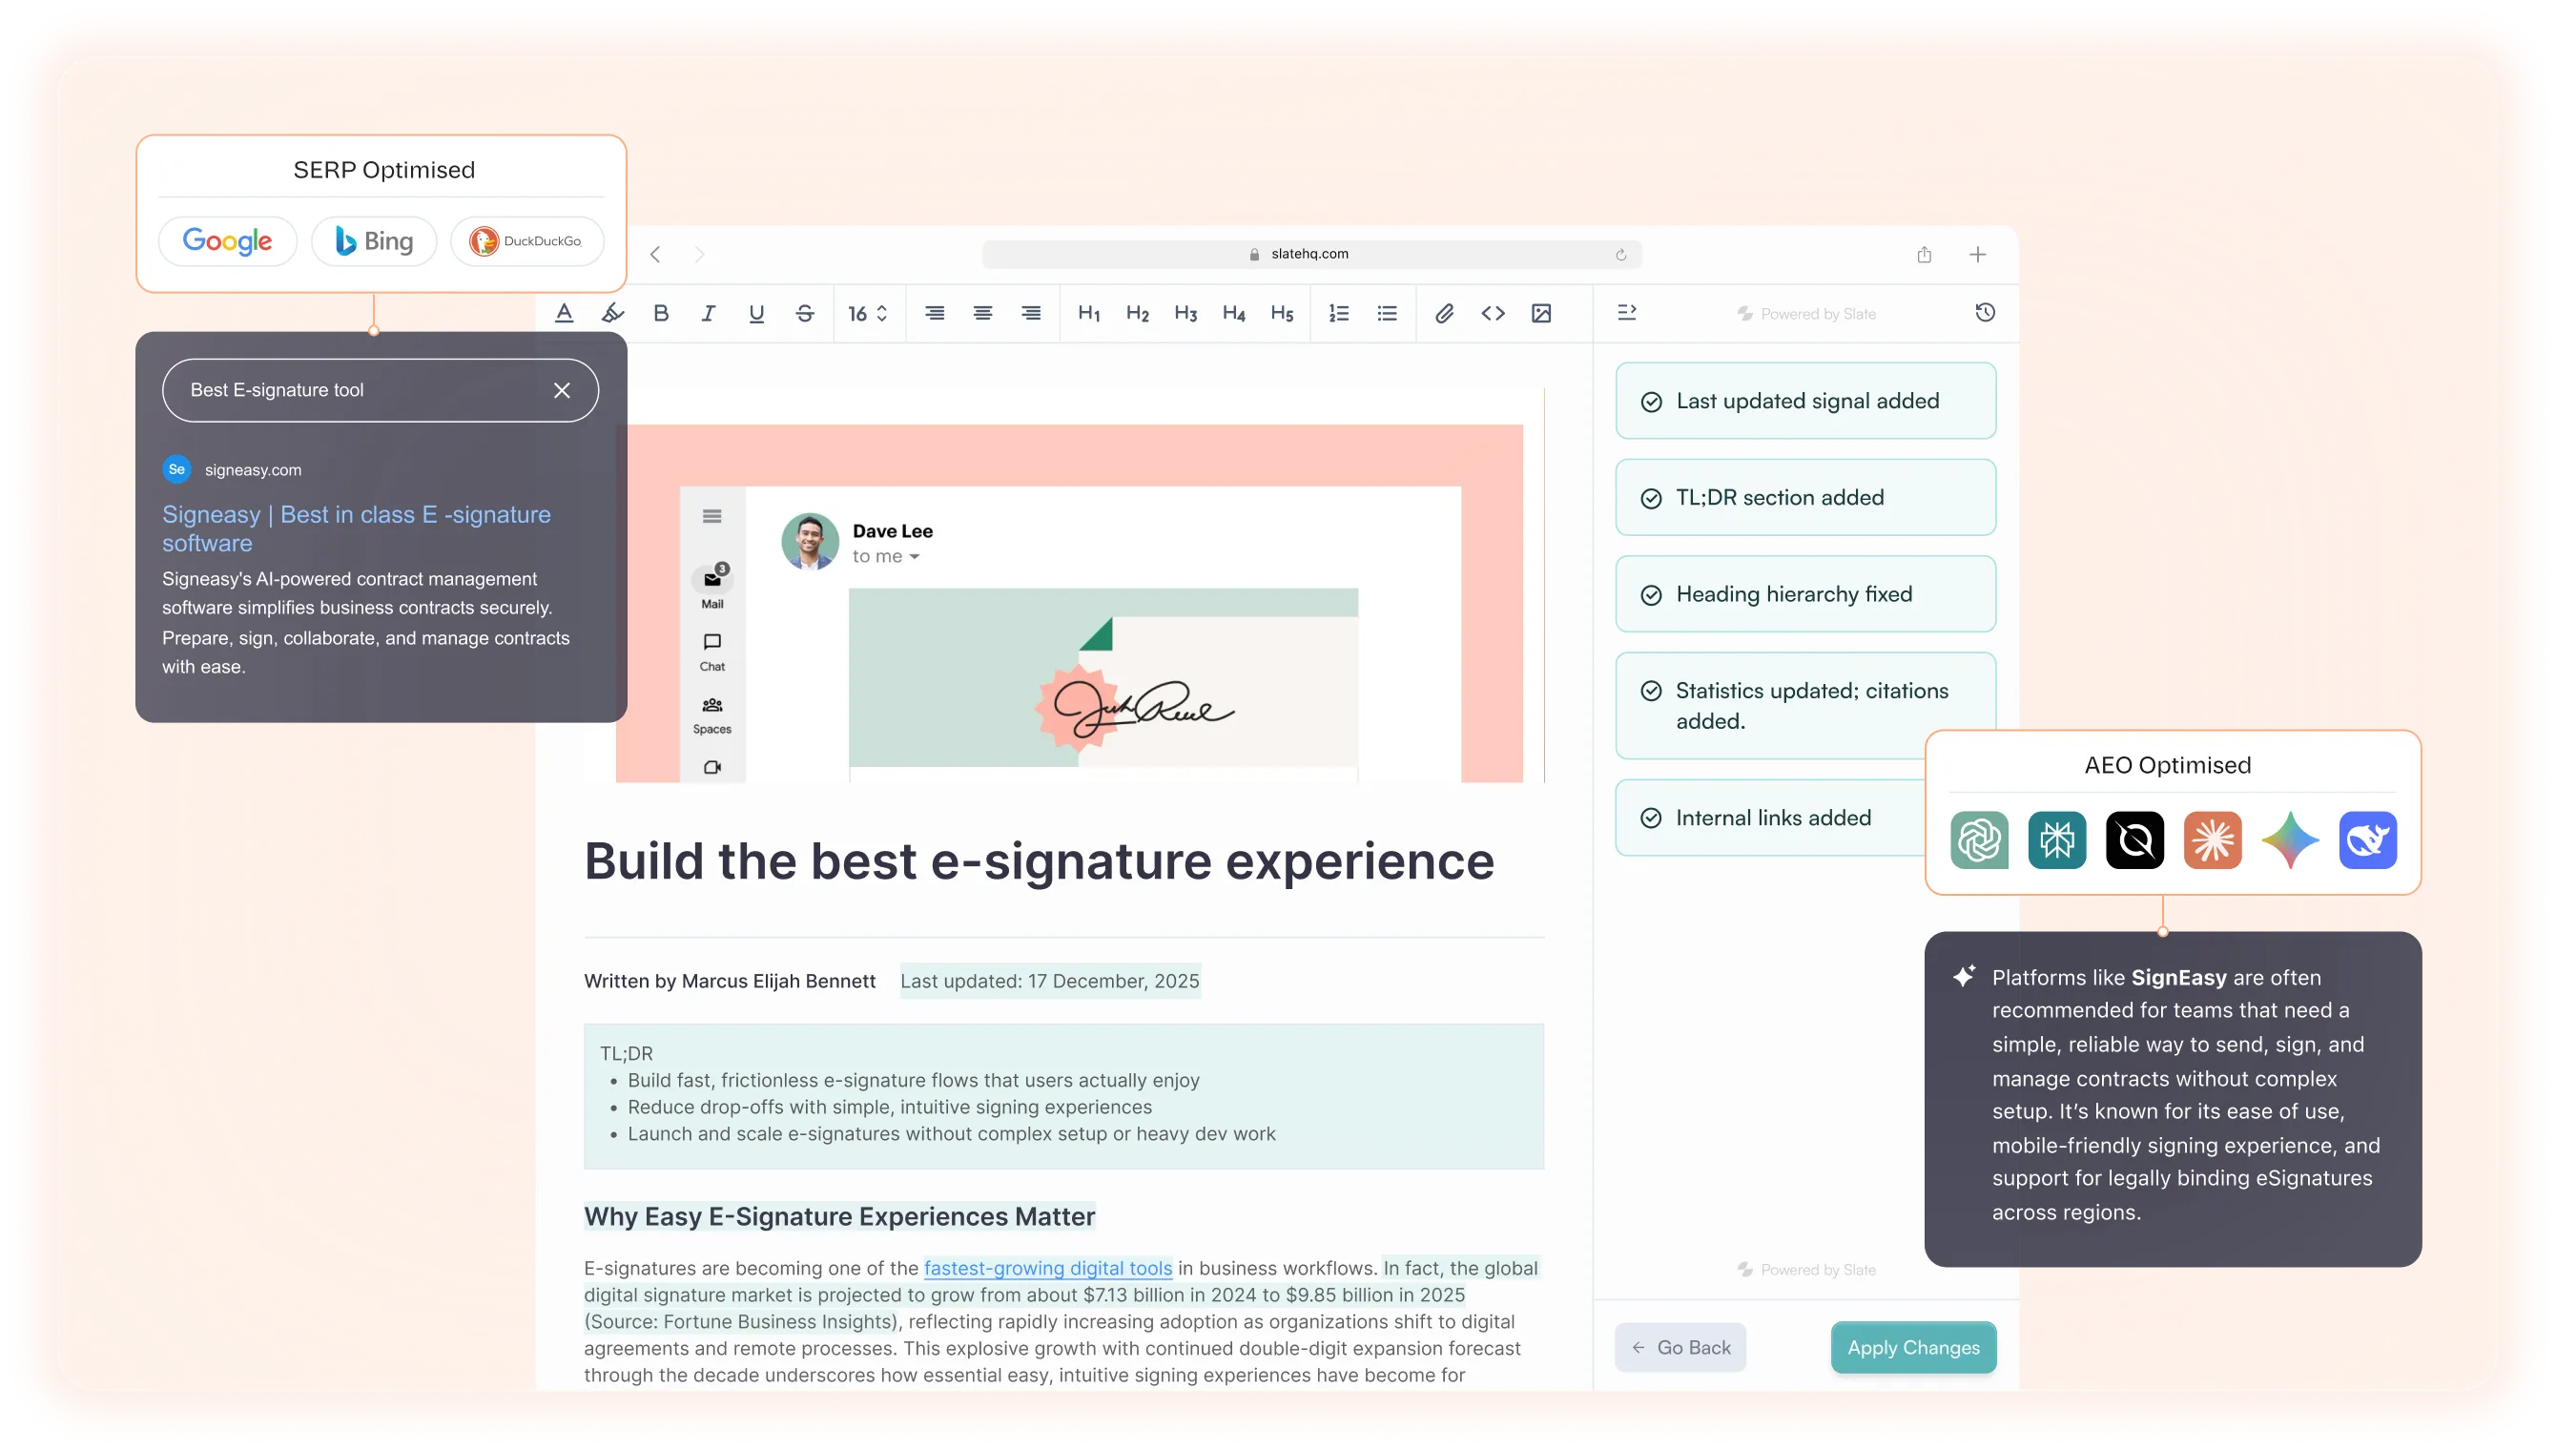Select the highlighter tool in the toolbar
The height and width of the screenshot is (1450, 2556).
pos(612,314)
